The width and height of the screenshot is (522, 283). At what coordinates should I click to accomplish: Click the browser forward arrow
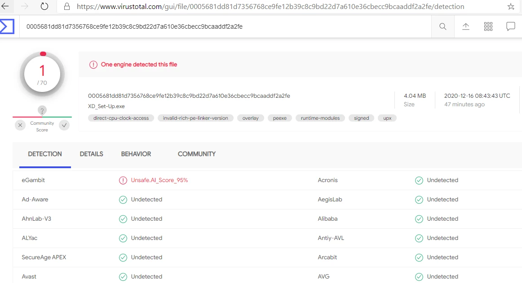[25, 6]
